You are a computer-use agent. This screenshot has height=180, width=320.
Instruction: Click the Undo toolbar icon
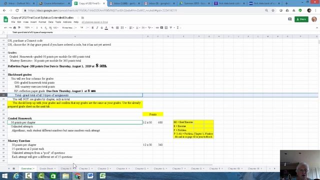[5, 28]
